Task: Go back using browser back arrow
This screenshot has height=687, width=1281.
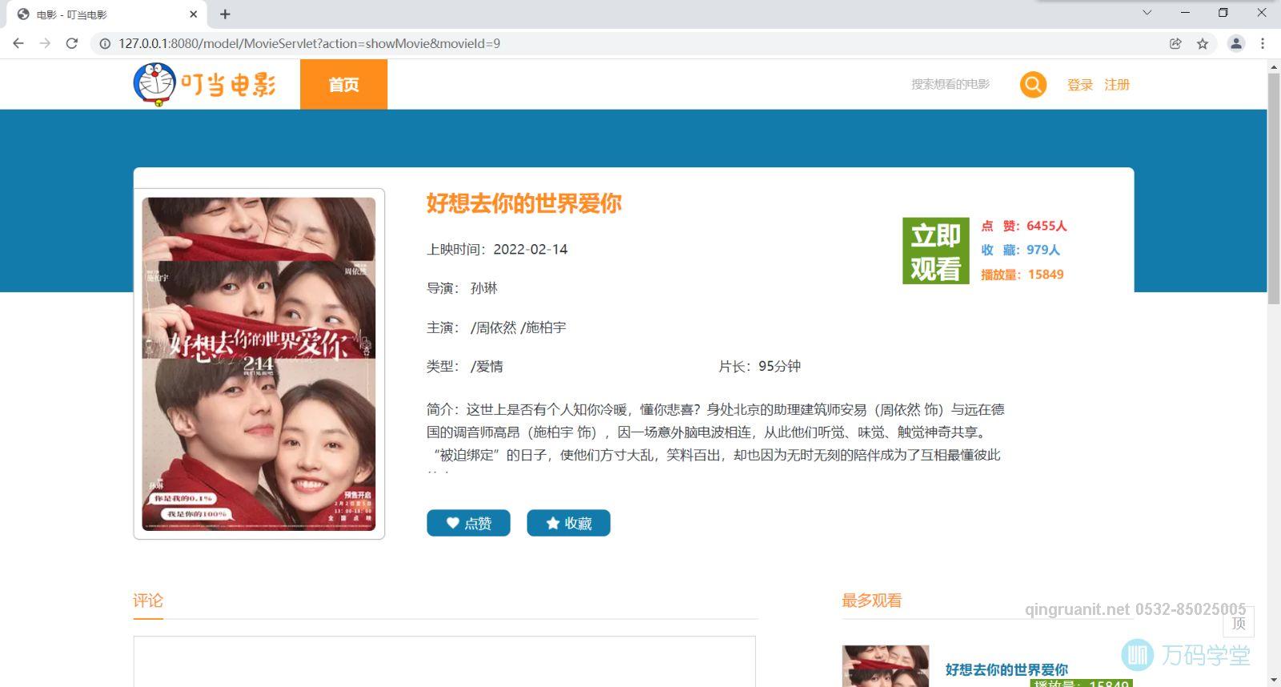Action: coord(18,43)
